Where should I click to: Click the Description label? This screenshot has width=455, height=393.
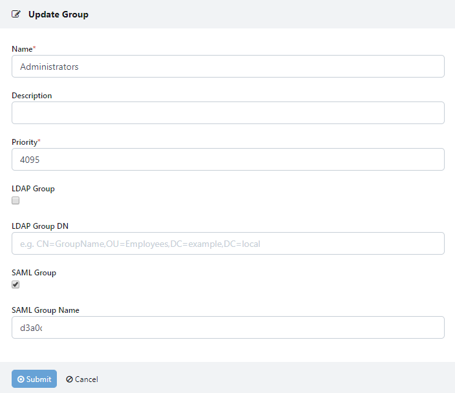pos(32,96)
